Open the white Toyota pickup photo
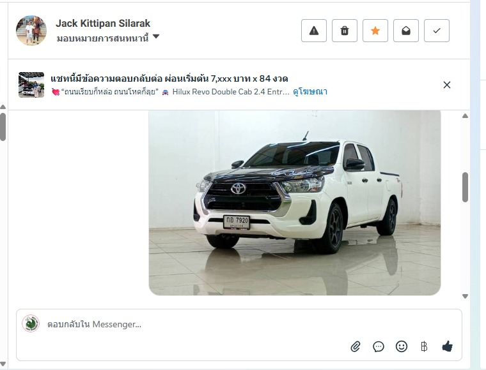The height and width of the screenshot is (370, 486). (295, 202)
